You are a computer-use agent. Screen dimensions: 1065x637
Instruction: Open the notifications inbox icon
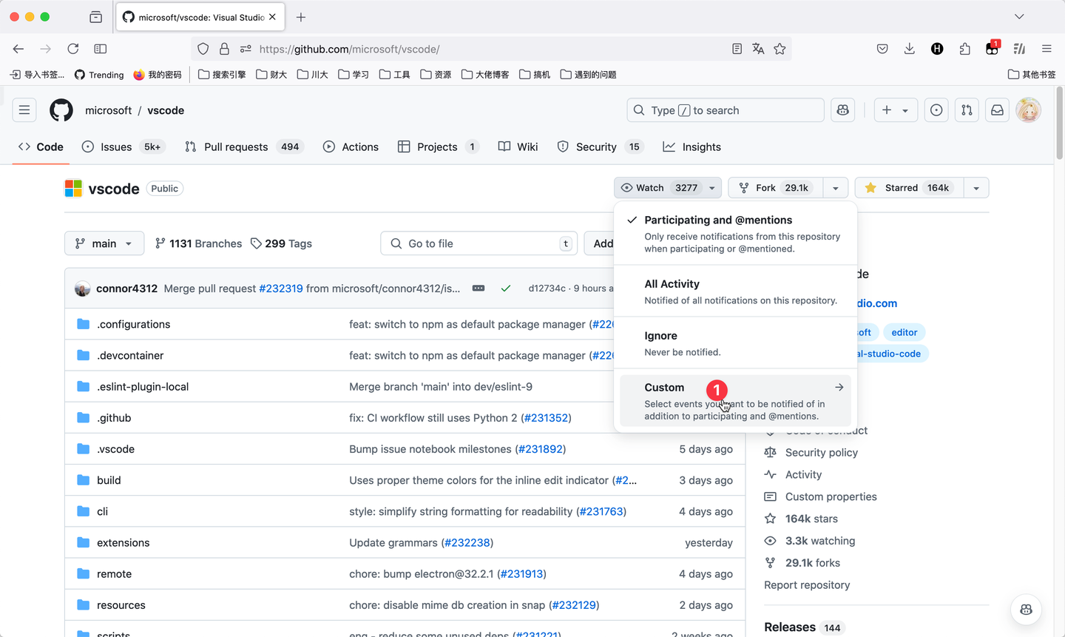pos(997,110)
